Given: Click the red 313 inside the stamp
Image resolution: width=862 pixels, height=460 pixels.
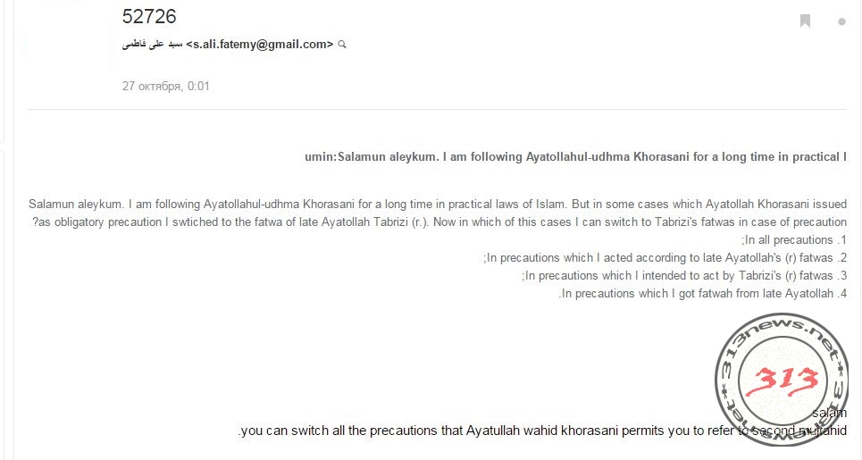Looking at the screenshot, I should click(x=782, y=381).
